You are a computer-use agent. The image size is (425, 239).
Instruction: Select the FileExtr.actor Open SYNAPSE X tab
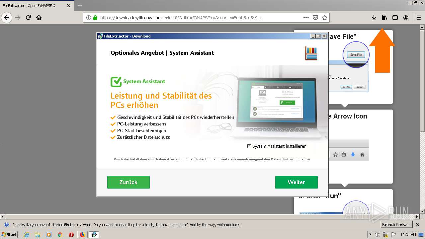(x=37, y=6)
